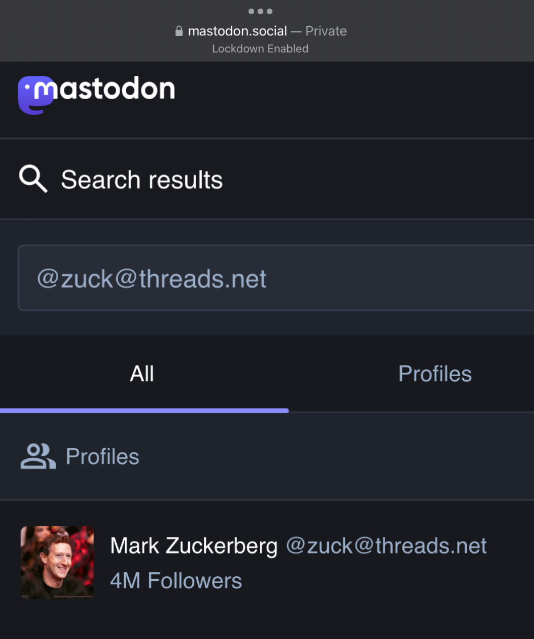Click the Search results heading
The width and height of the screenshot is (534, 639).
(x=142, y=180)
